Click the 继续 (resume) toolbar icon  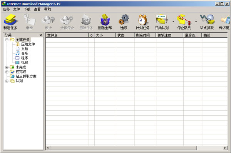coord(30,20)
